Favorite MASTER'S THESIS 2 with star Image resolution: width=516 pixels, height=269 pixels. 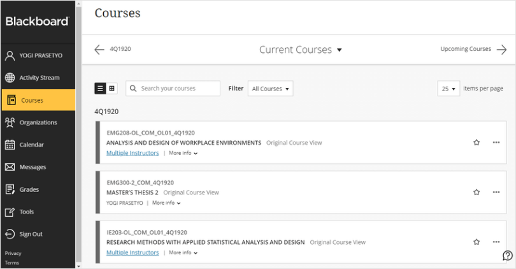point(477,193)
